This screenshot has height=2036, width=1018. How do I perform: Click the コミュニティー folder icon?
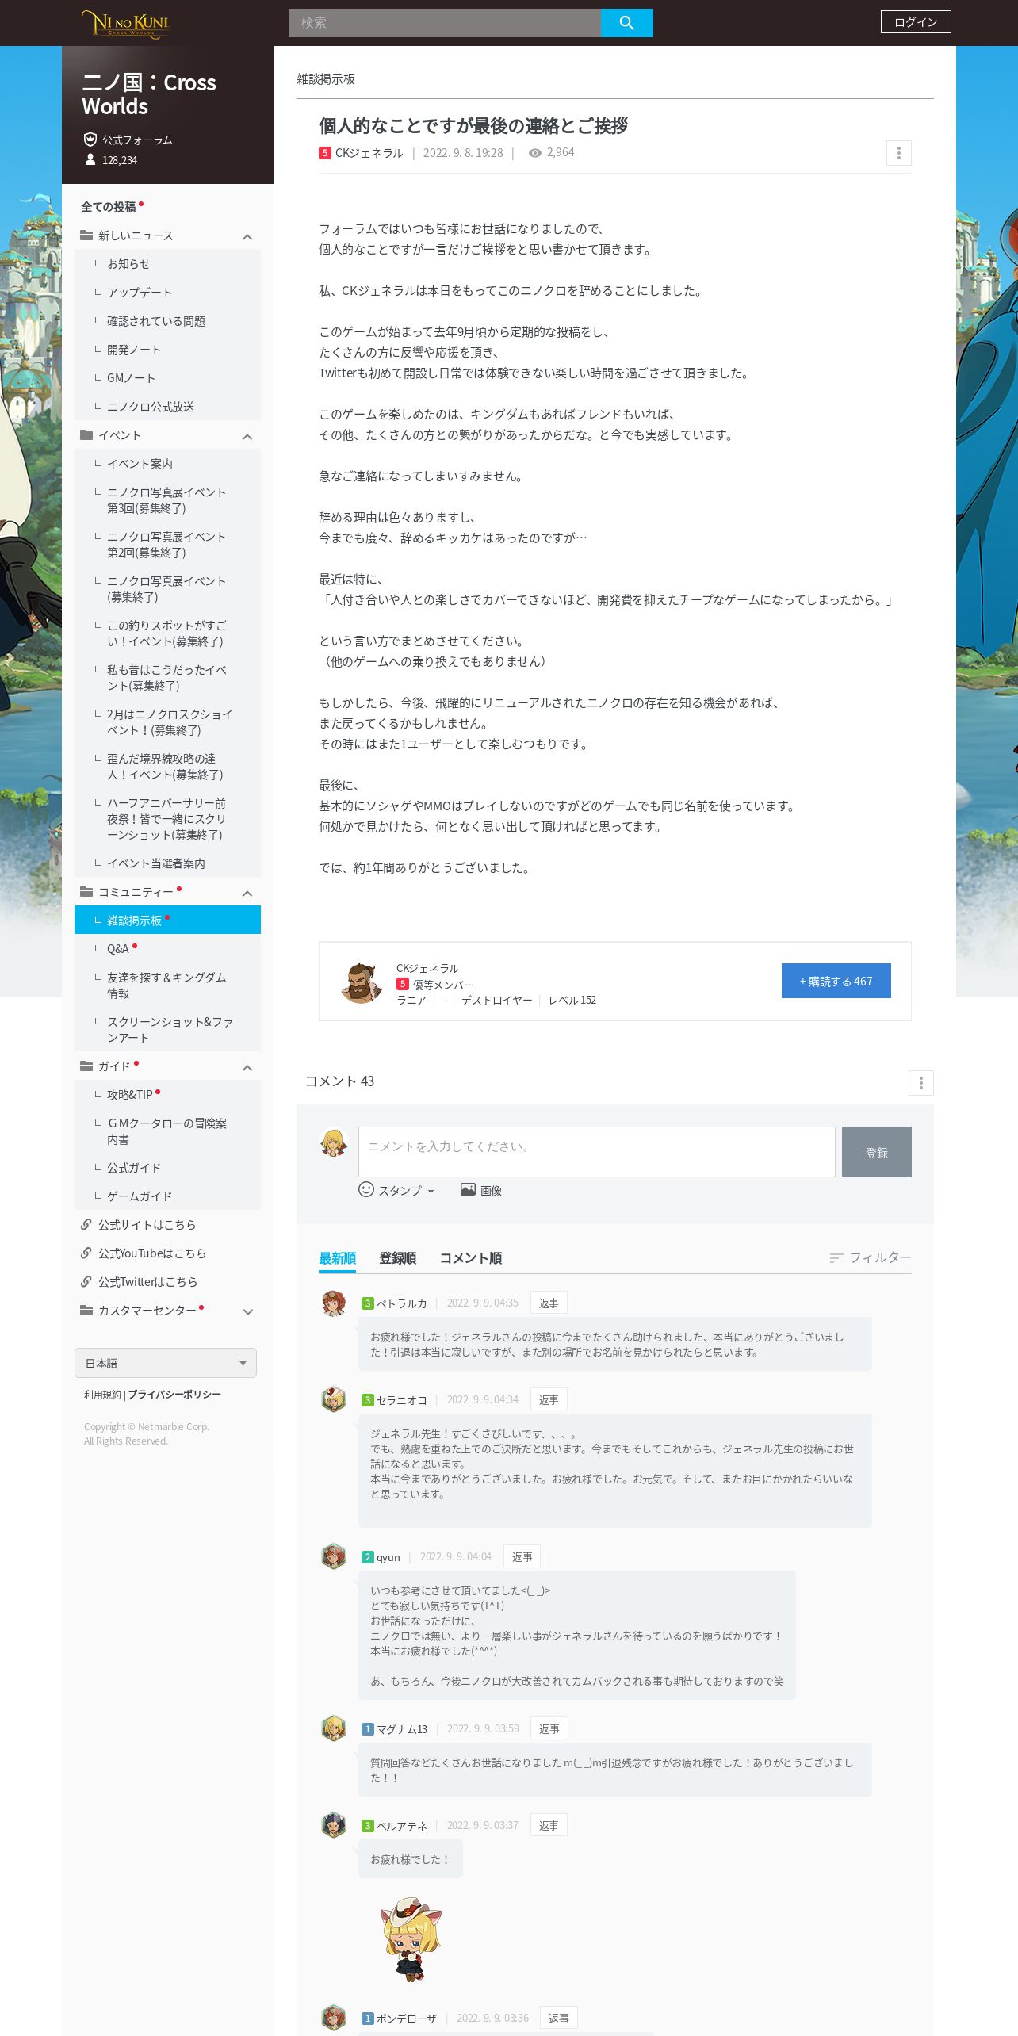click(x=86, y=892)
